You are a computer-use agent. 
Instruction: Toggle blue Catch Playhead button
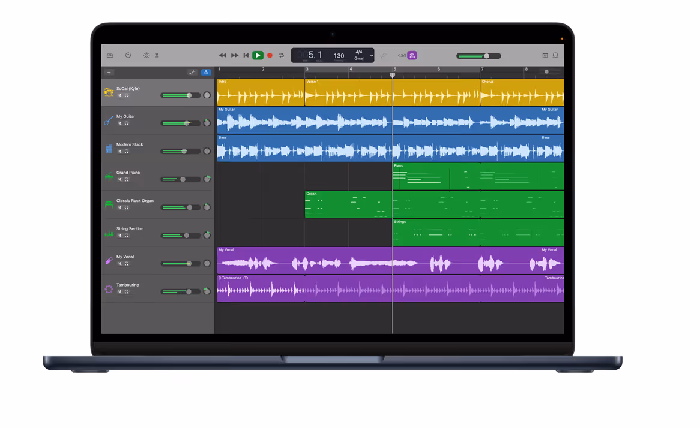point(206,72)
